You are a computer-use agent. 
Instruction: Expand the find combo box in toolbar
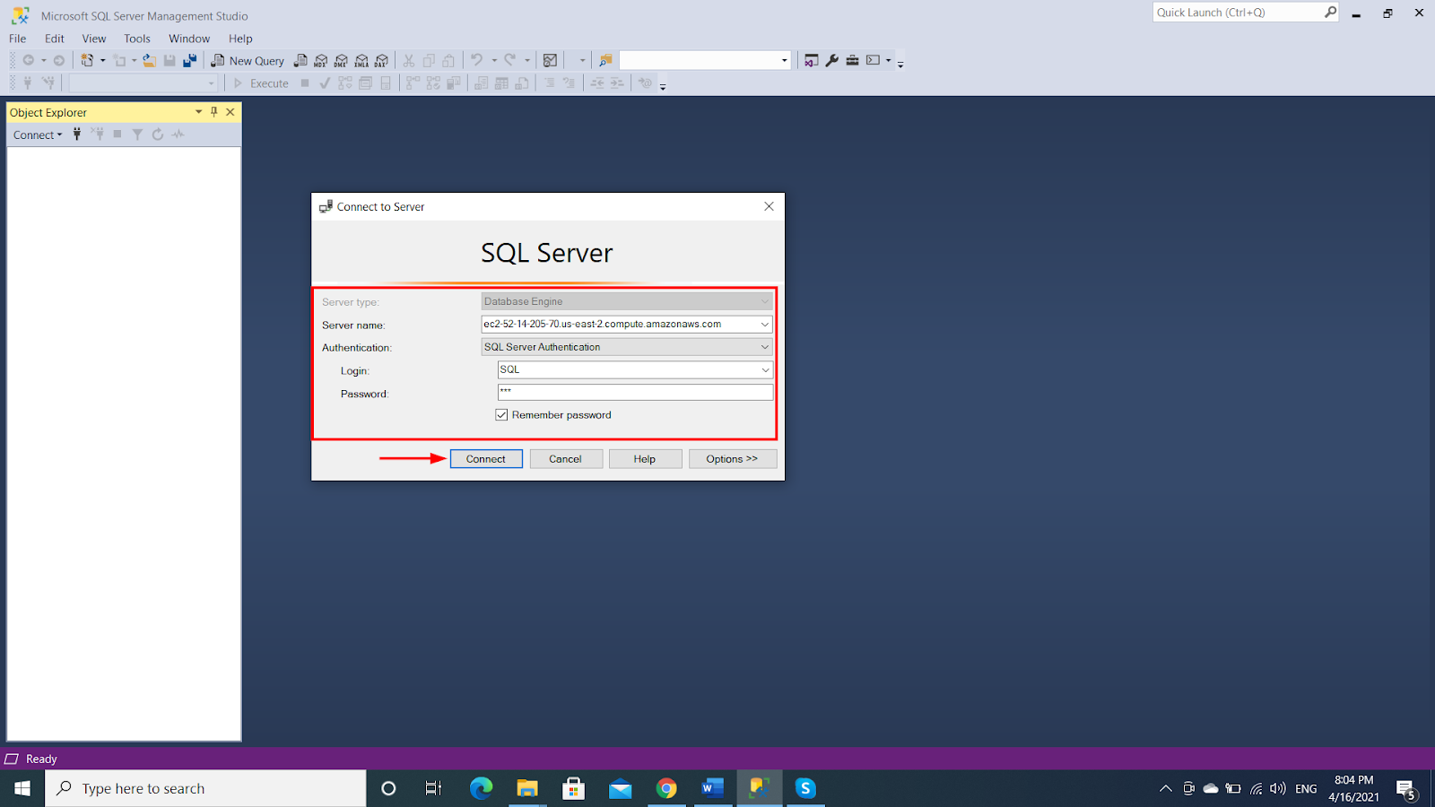[785, 61]
